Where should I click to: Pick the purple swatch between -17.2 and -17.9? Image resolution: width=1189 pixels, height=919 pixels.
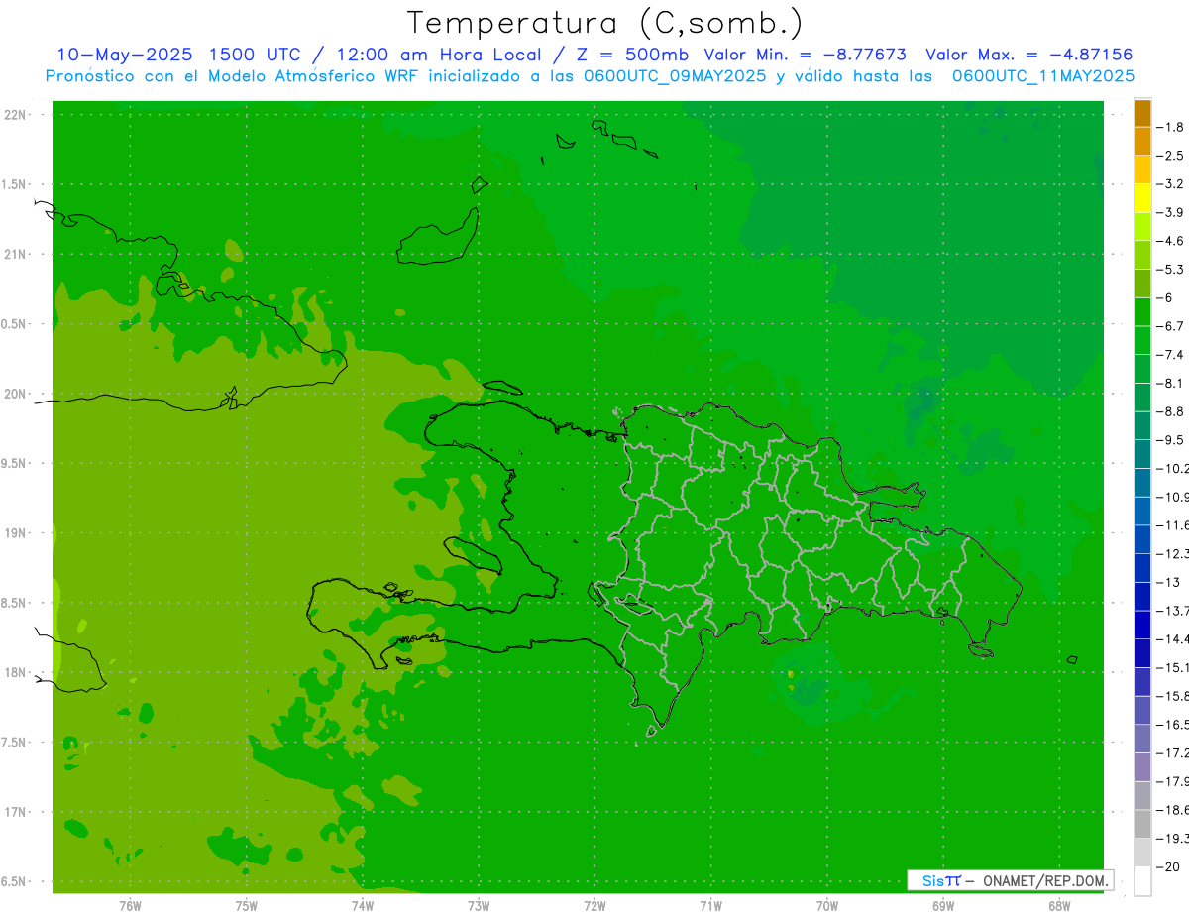1142,767
